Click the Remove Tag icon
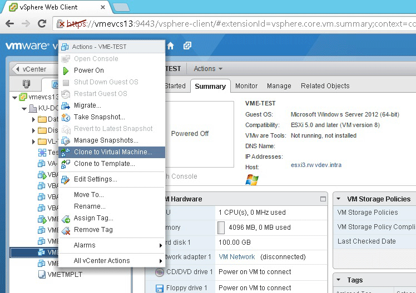Screen dimensions: 416x293 coord(66,230)
